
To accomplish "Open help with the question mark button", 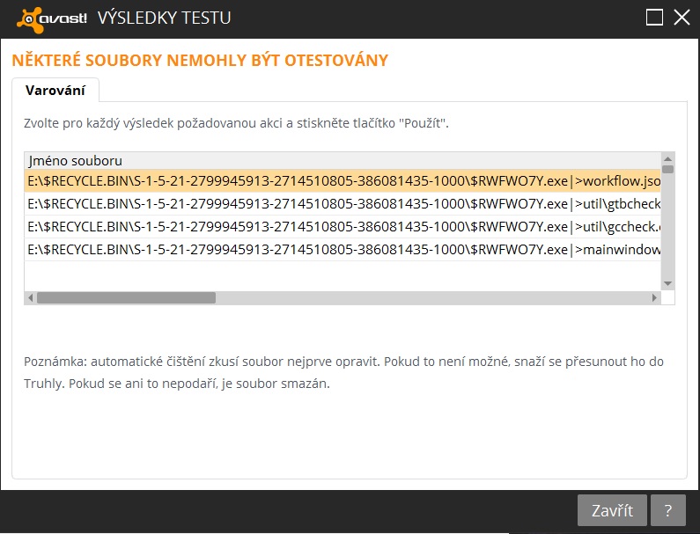I will [x=669, y=510].
